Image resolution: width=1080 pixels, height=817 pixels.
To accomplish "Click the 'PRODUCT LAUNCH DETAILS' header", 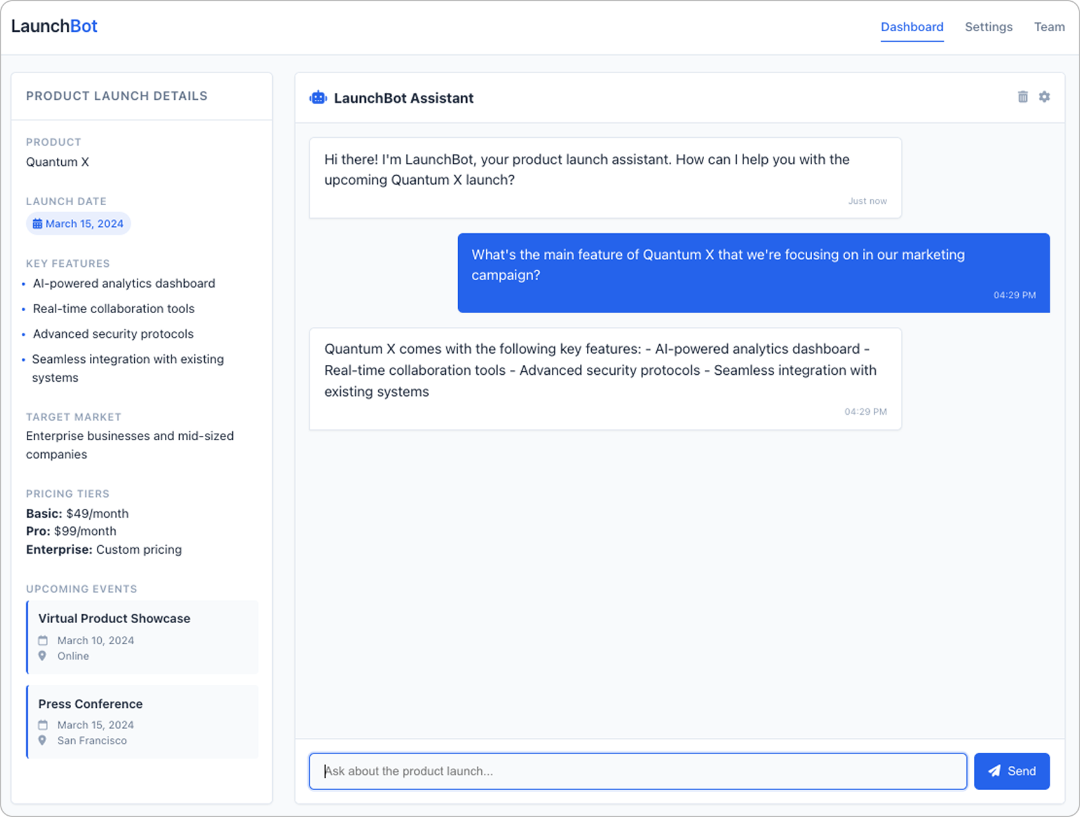I will [117, 96].
